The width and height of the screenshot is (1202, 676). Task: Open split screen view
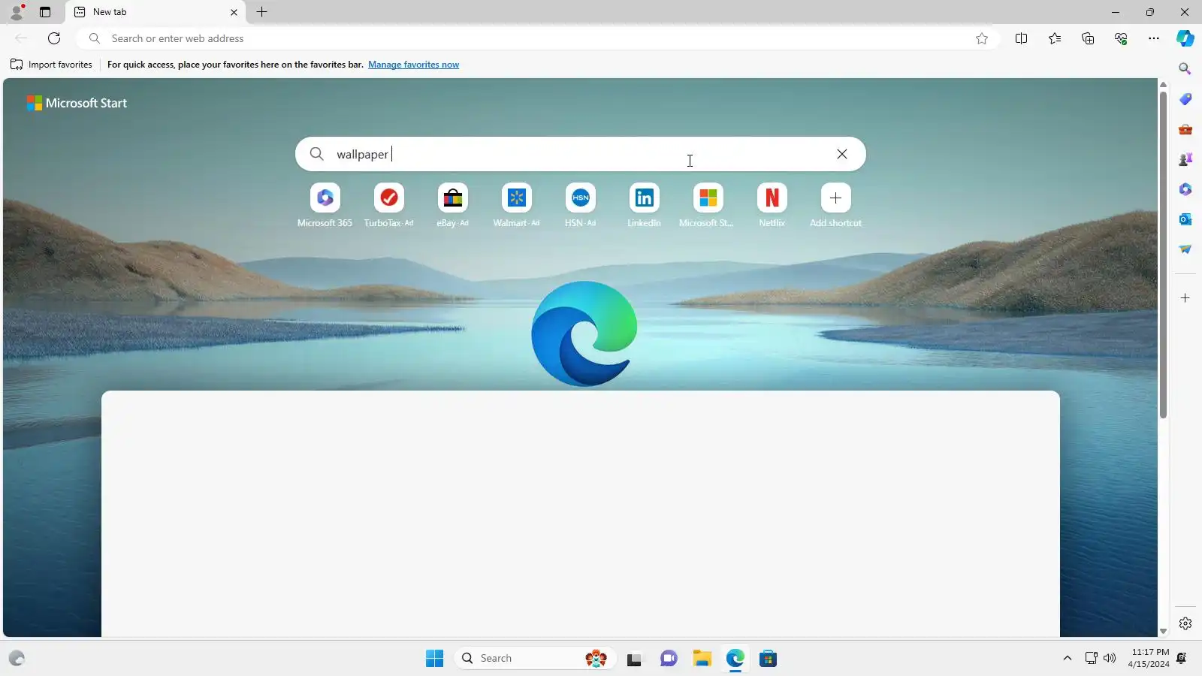click(1021, 38)
